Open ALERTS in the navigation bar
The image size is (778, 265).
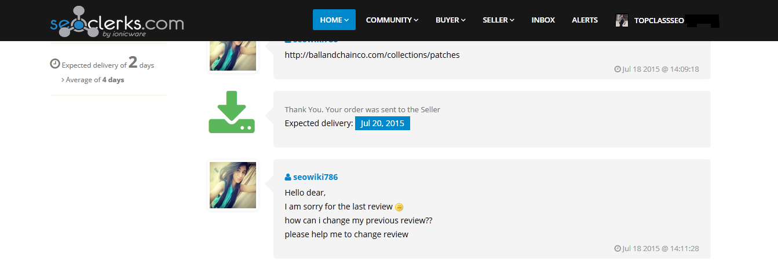point(585,20)
